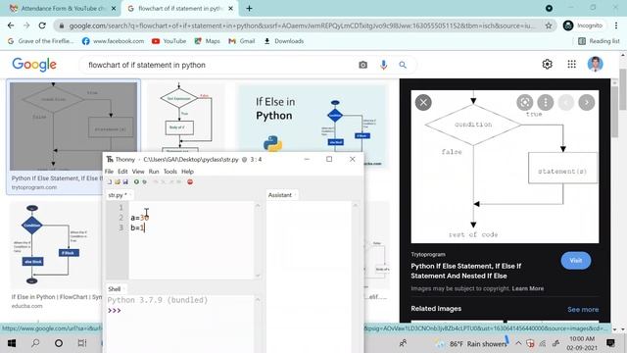Screen dimensions: 627x353
Task: Open www.facebook.com bookmark
Action: pos(114,41)
